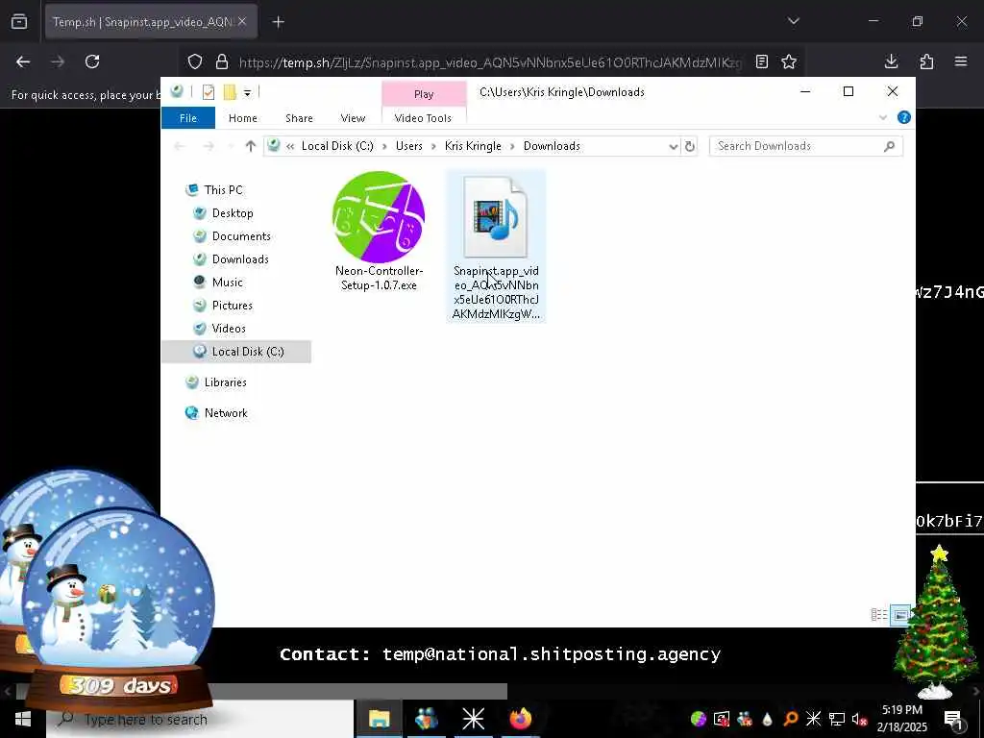
Task: Expand the Explorer ribbon with the chevron
Action: click(883, 117)
